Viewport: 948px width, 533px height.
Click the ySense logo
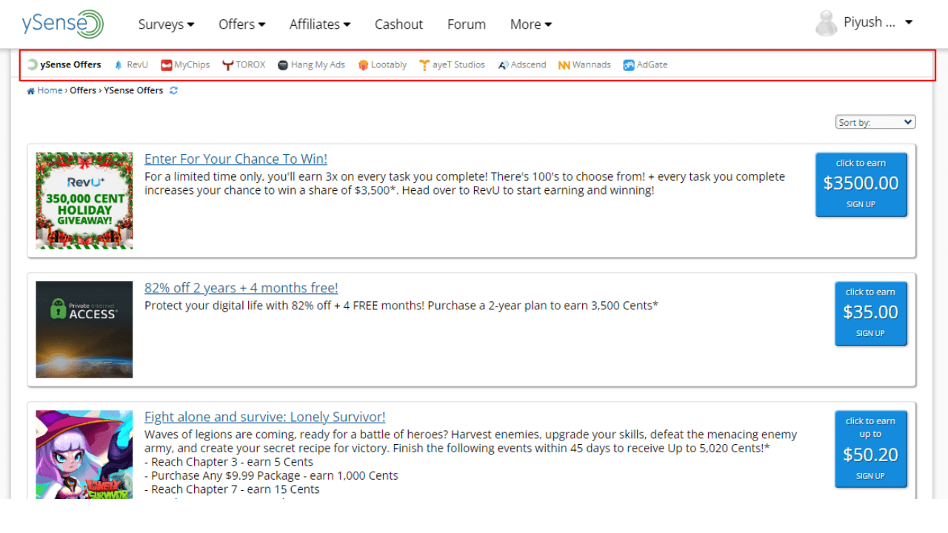(63, 24)
